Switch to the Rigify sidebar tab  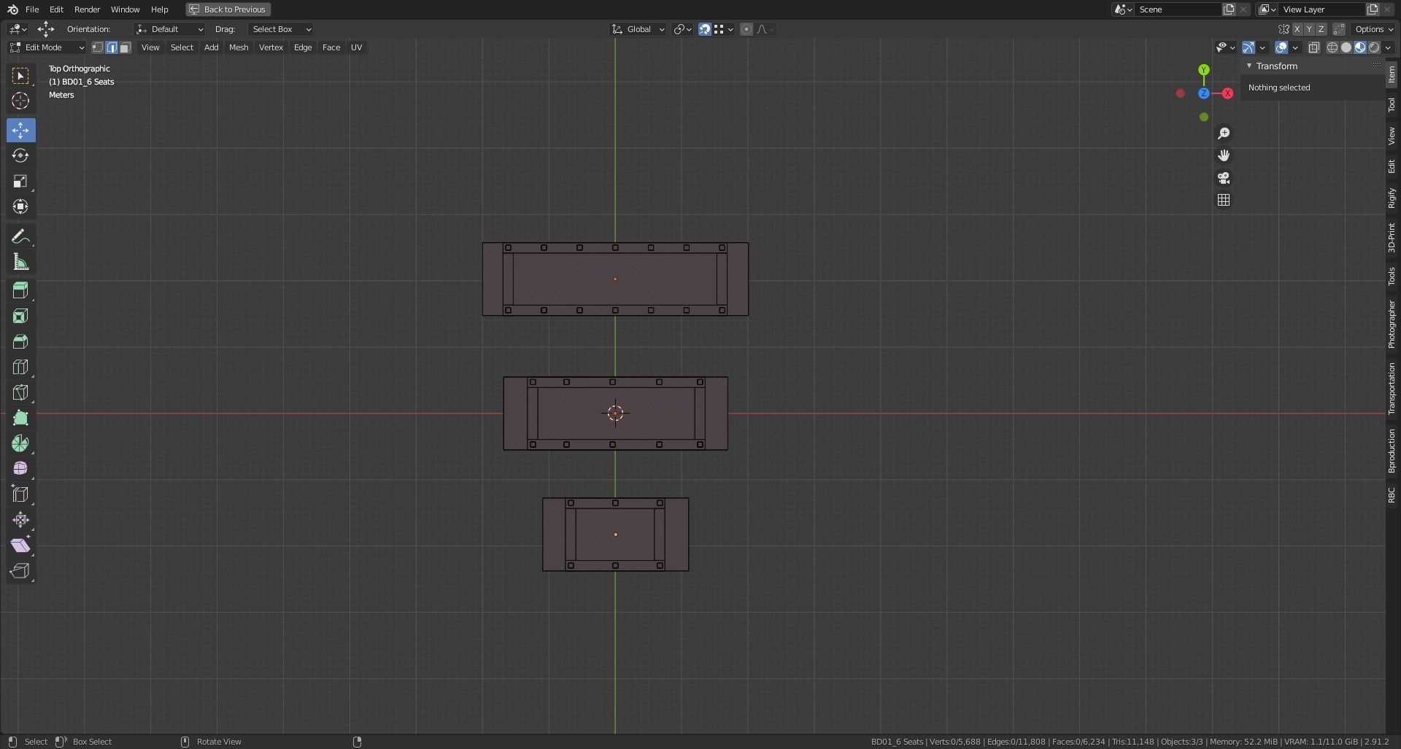pyautogui.click(x=1392, y=198)
